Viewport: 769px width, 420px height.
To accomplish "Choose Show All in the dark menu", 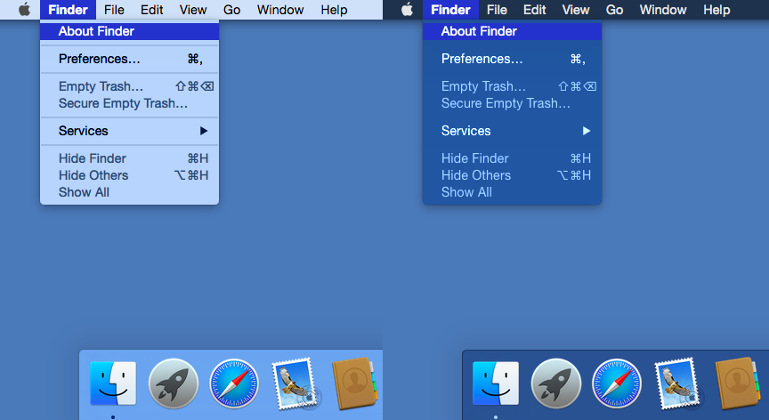I will [x=512, y=192].
